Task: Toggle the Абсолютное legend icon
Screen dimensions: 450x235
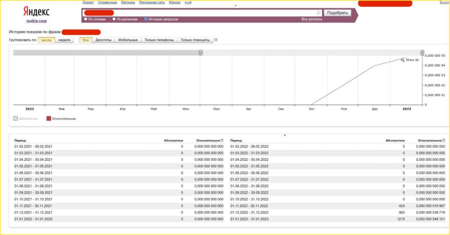Action: click(16, 118)
